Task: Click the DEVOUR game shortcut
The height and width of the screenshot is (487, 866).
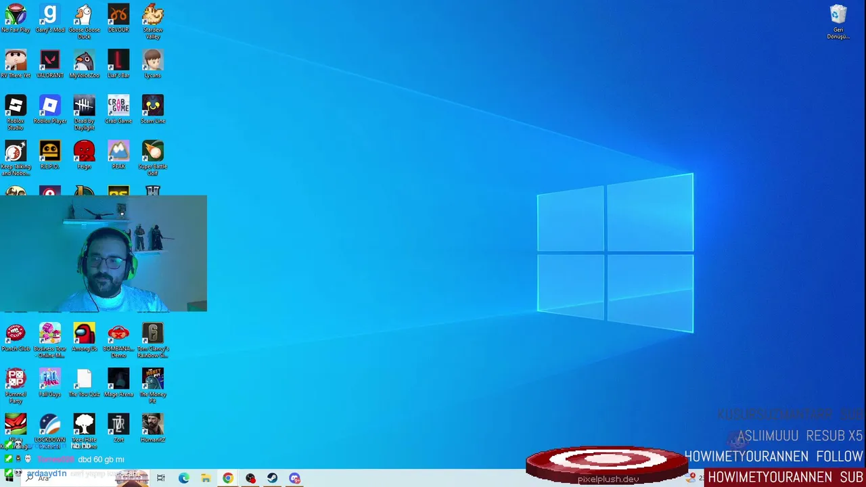Action: 118,19
